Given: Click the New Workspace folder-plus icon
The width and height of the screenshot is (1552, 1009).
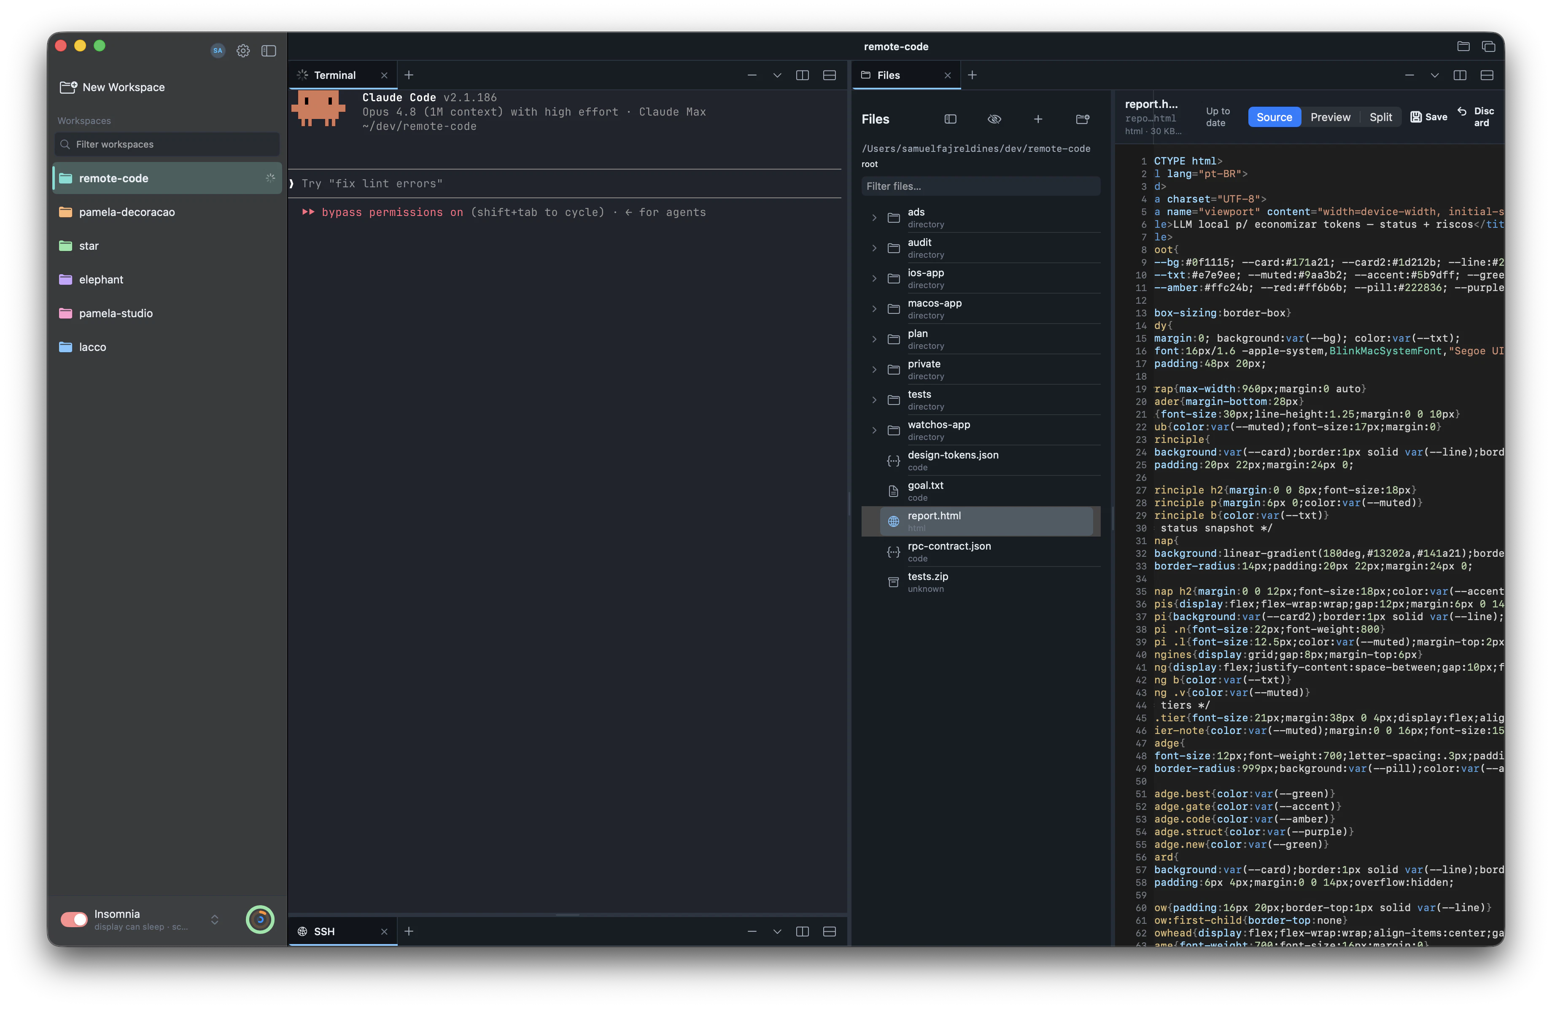Looking at the screenshot, I should click(68, 87).
